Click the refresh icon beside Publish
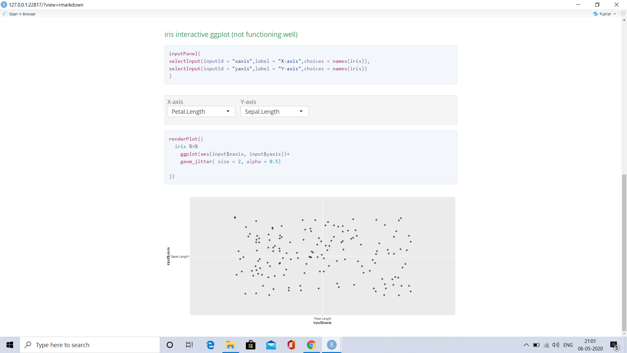627x353 pixels. click(623, 14)
